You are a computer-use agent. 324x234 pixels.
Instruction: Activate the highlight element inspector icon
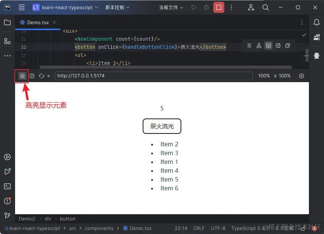[x=22, y=76]
